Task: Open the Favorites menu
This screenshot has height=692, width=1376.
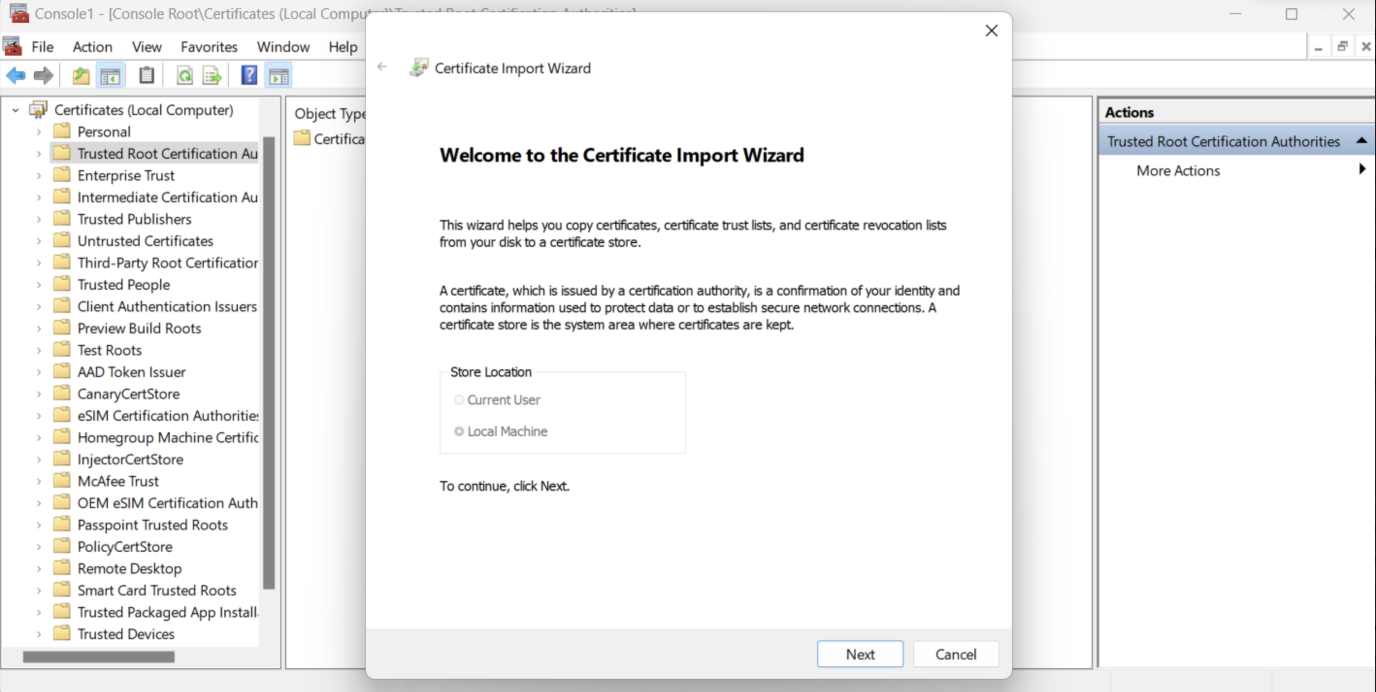Action: point(209,47)
